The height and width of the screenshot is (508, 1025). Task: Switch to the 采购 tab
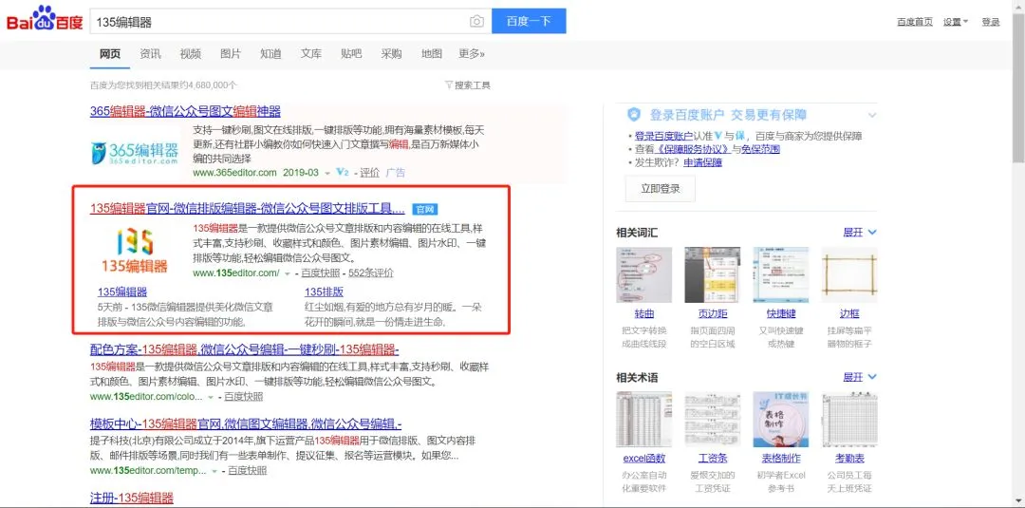click(392, 54)
